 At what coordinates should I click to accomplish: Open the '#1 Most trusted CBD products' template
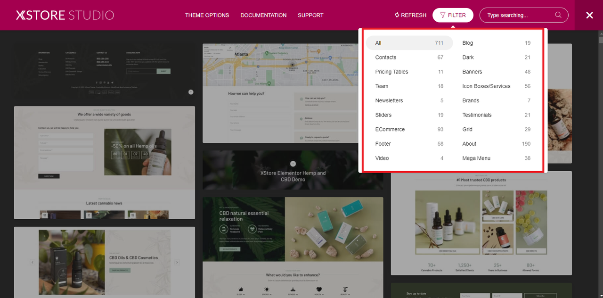[481, 223]
